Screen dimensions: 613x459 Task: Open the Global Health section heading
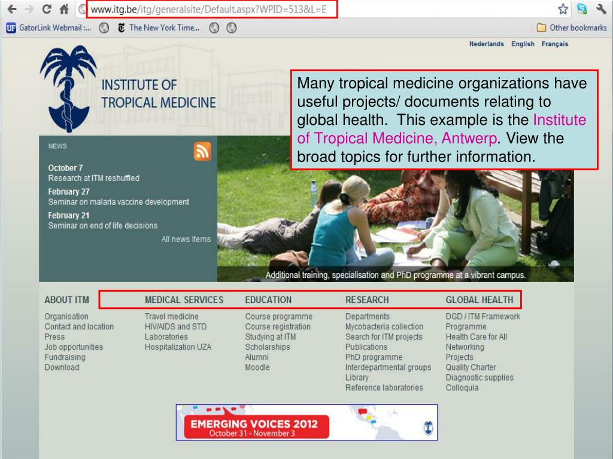(x=480, y=300)
